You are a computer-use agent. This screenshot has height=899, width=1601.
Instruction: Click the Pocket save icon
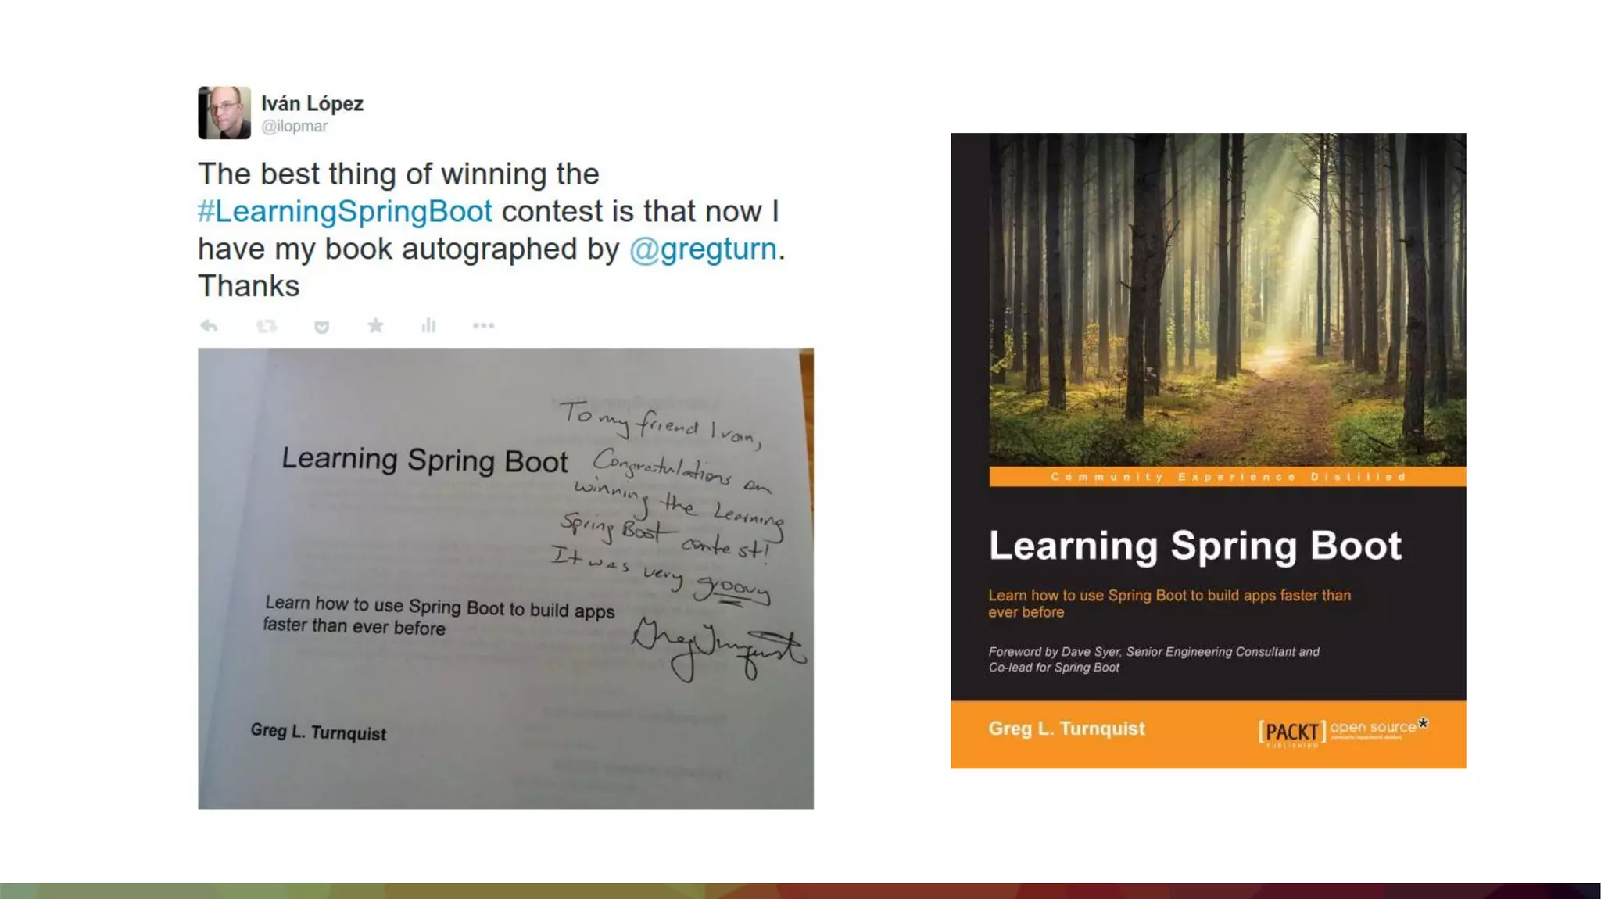321,327
